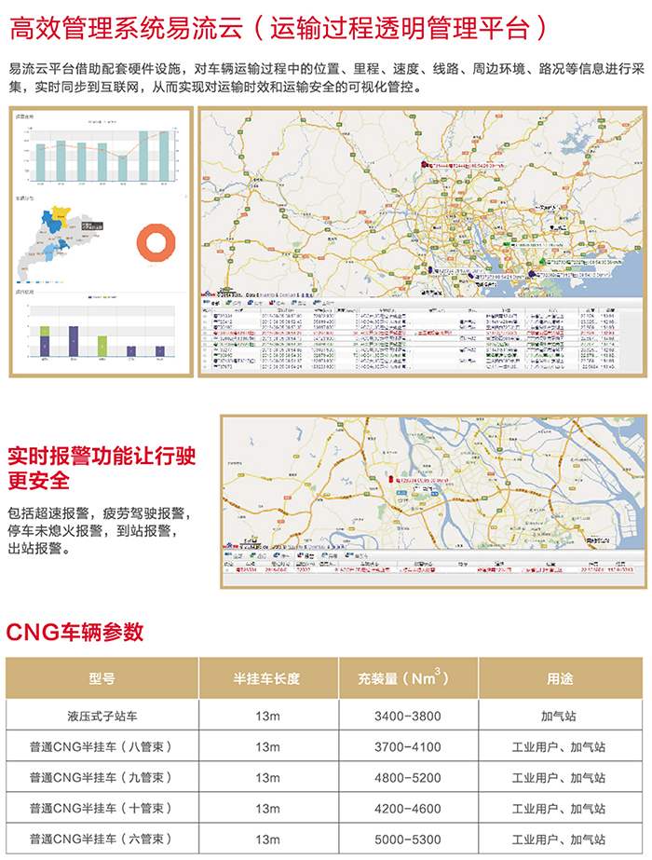
Task: Click the red truck marker on upper map
Action: click(424, 164)
